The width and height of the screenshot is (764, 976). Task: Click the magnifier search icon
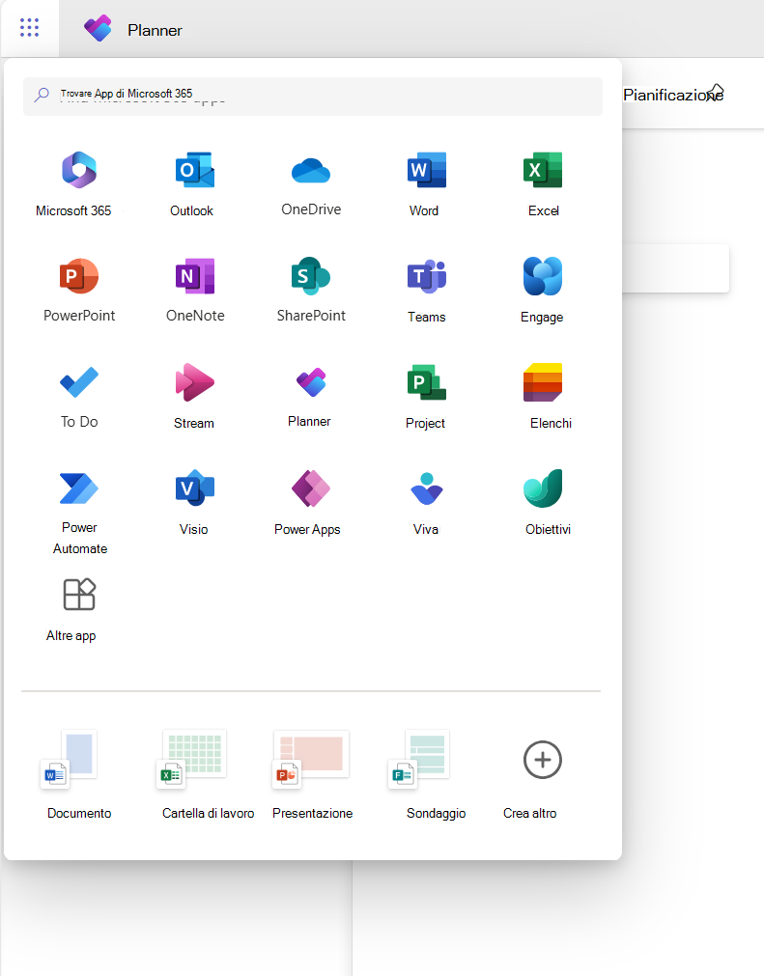point(42,95)
